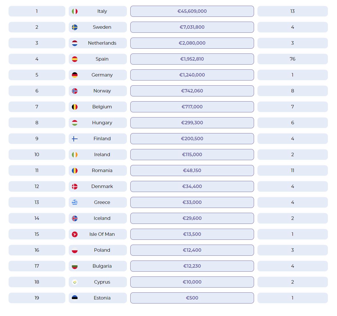Click the €1,952,810 amount for Spain
Image resolution: width=337 pixels, height=316 pixels.
tap(192, 59)
